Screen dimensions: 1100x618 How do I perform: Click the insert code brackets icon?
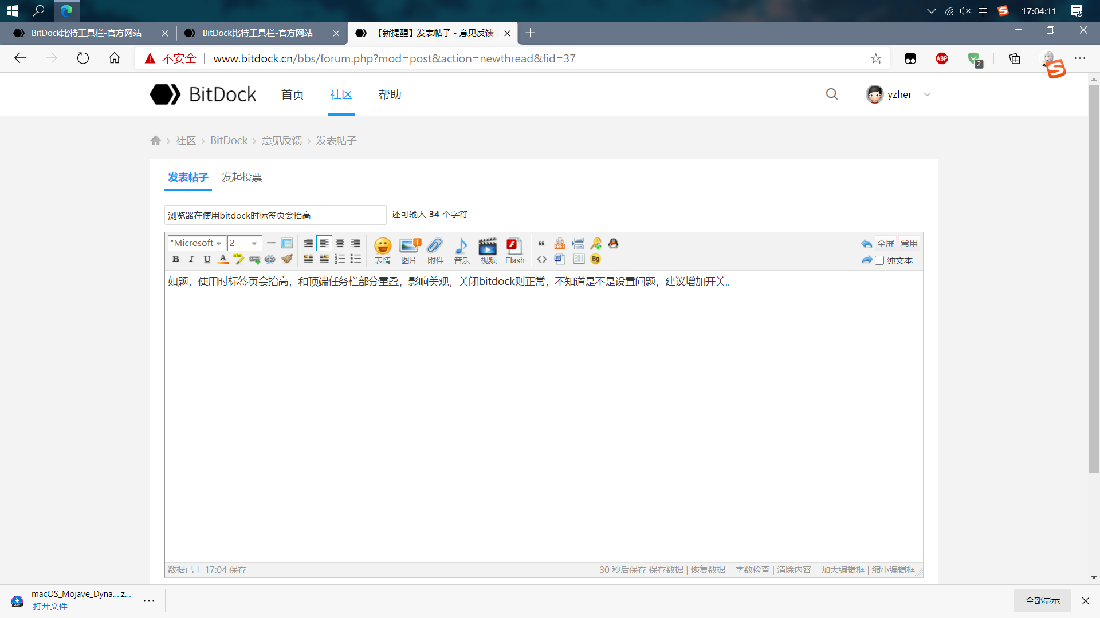pyautogui.click(x=541, y=259)
